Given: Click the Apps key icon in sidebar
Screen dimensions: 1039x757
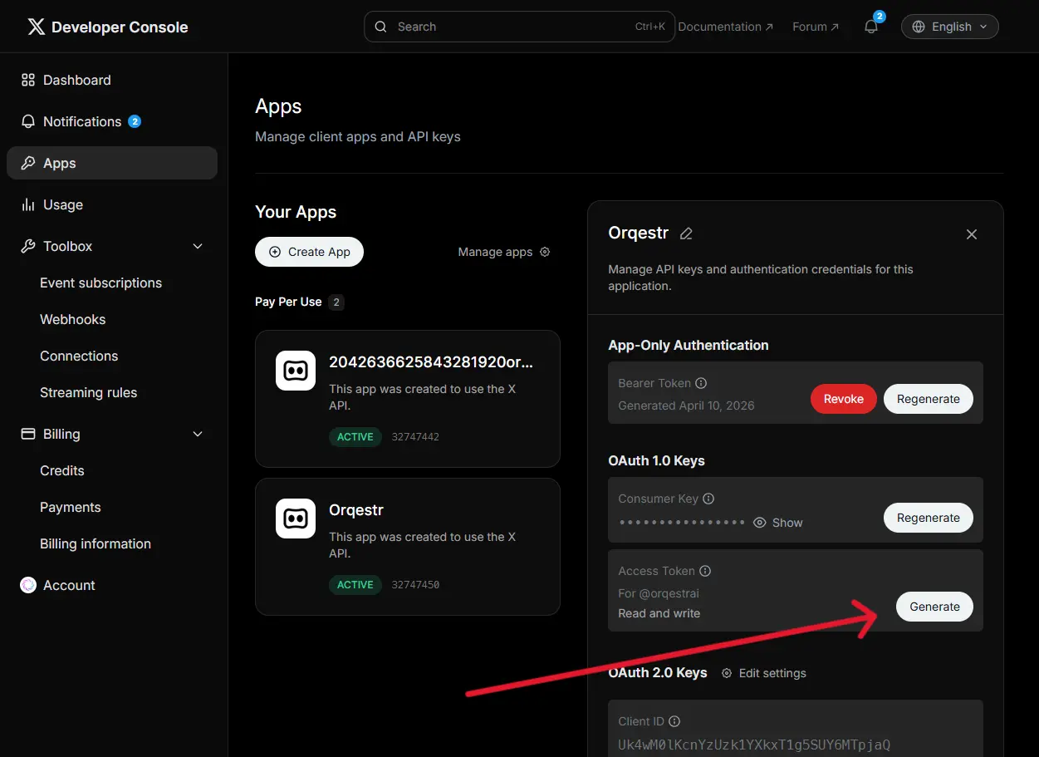Looking at the screenshot, I should [28, 163].
